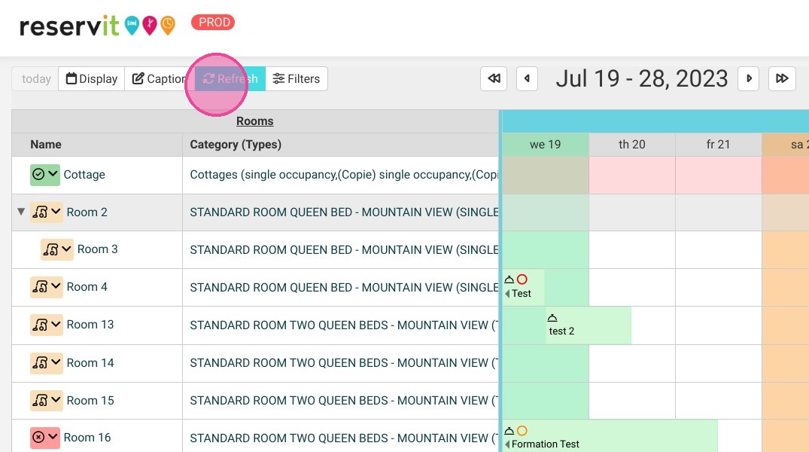
Task: Open the Display options
Action: [91, 79]
